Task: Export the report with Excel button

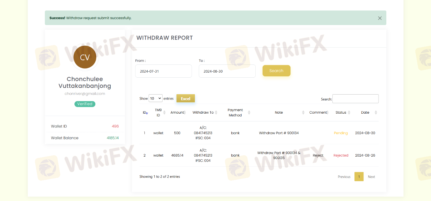Action: pyautogui.click(x=185, y=99)
